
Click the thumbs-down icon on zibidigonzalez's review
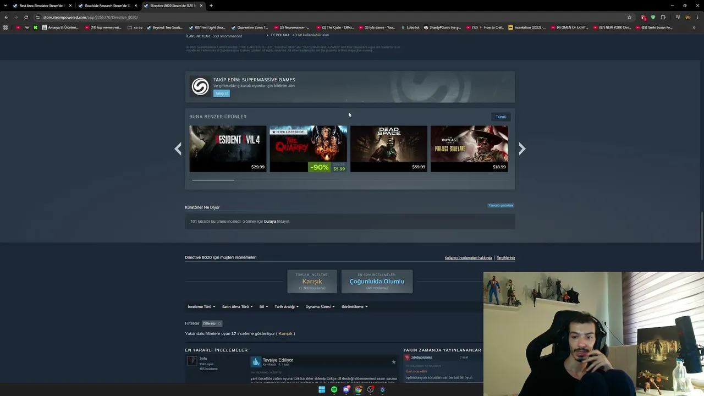tap(408, 358)
